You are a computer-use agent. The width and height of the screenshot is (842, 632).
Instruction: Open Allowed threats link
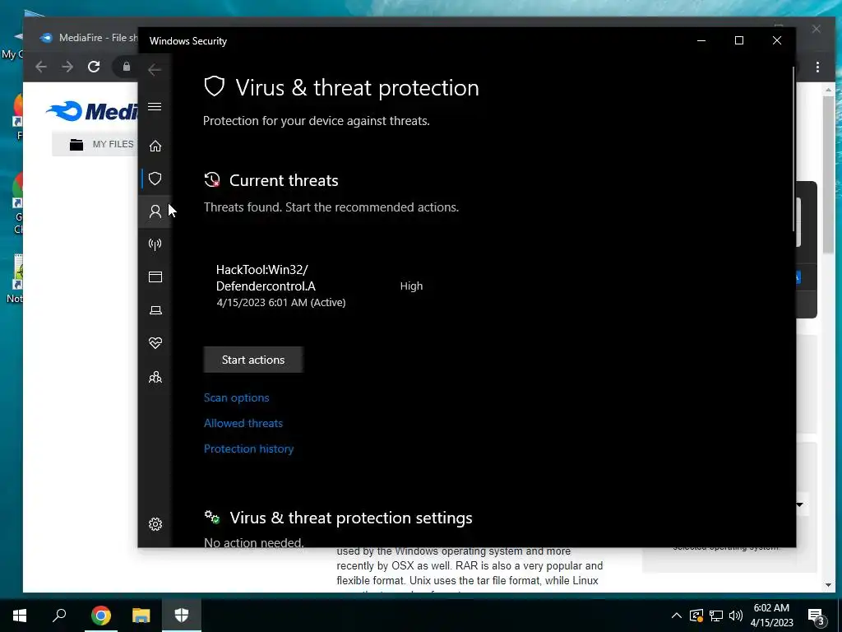(243, 423)
